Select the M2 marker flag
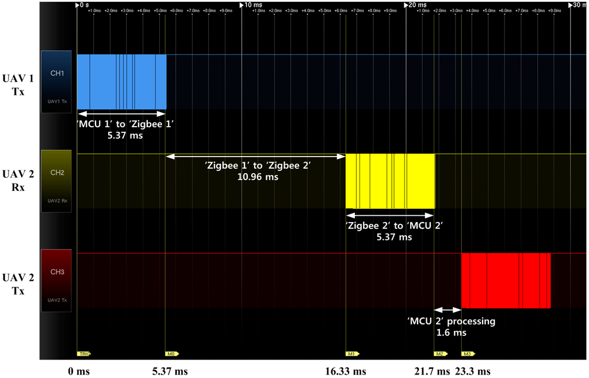The image size is (589, 378). pyautogui.click(x=441, y=354)
